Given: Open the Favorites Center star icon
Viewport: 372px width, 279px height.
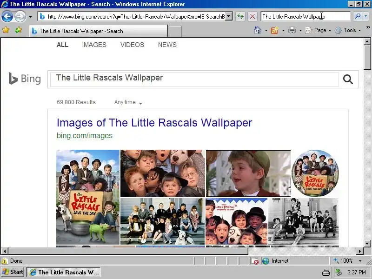Looking at the screenshot, I should click(6, 30).
